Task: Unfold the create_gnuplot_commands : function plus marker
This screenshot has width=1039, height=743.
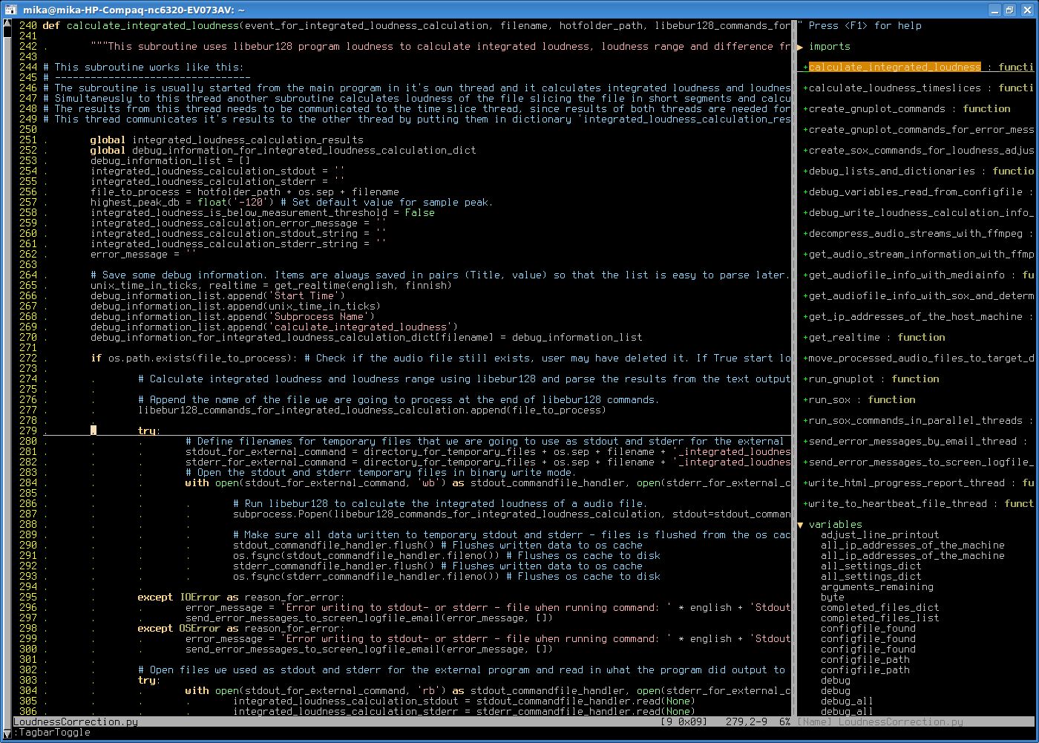Action: 806,109
